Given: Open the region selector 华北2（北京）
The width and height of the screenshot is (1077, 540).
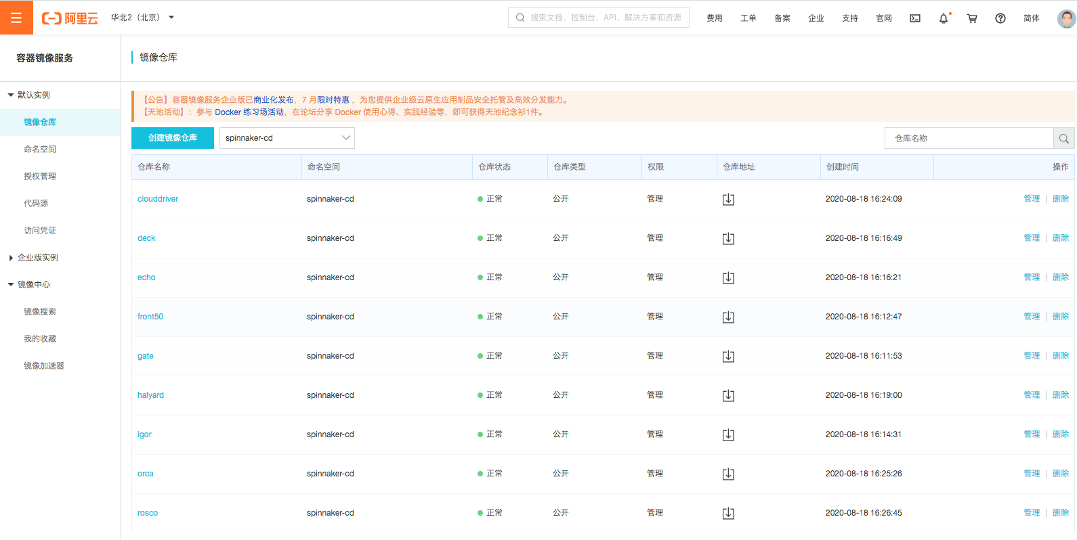Looking at the screenshot, I should point(142,18).
